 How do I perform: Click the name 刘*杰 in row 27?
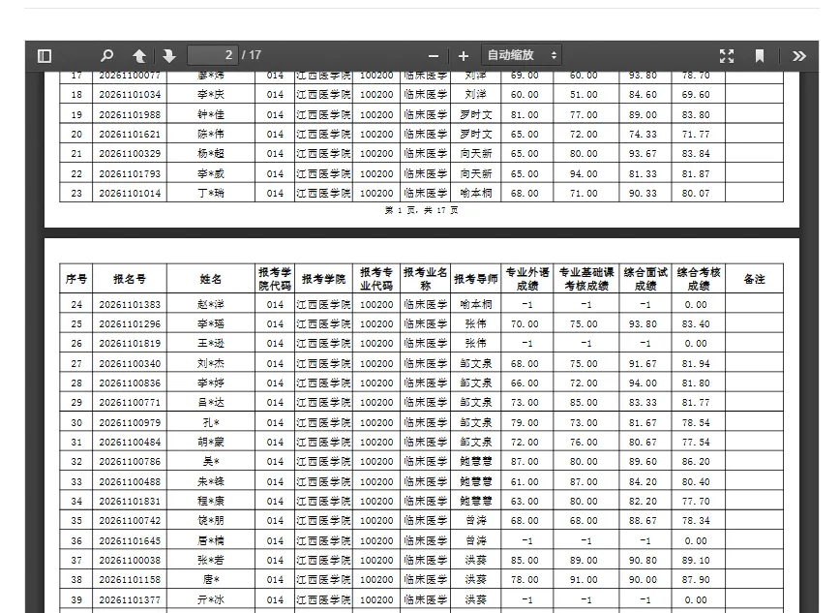coord(211,363)
